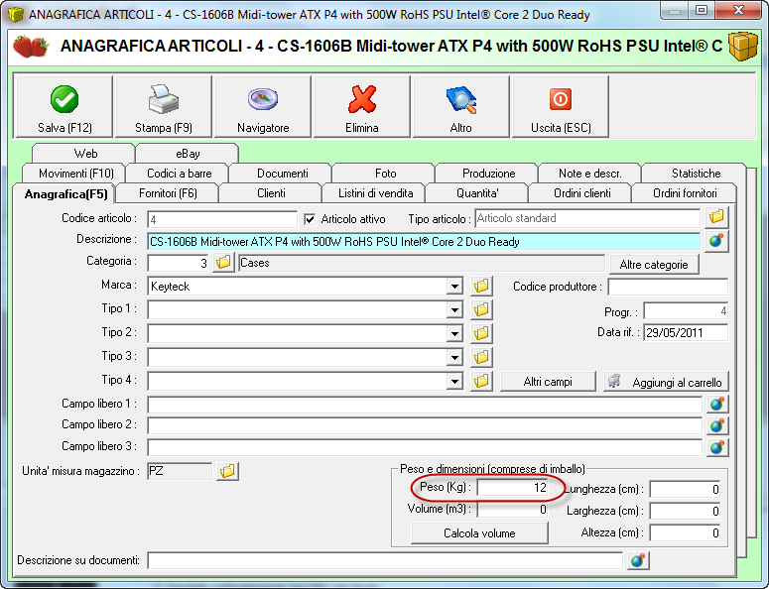Click the Aggiungi al carrello button
This screenshot has height=589, width=769.
click(666, 382)
